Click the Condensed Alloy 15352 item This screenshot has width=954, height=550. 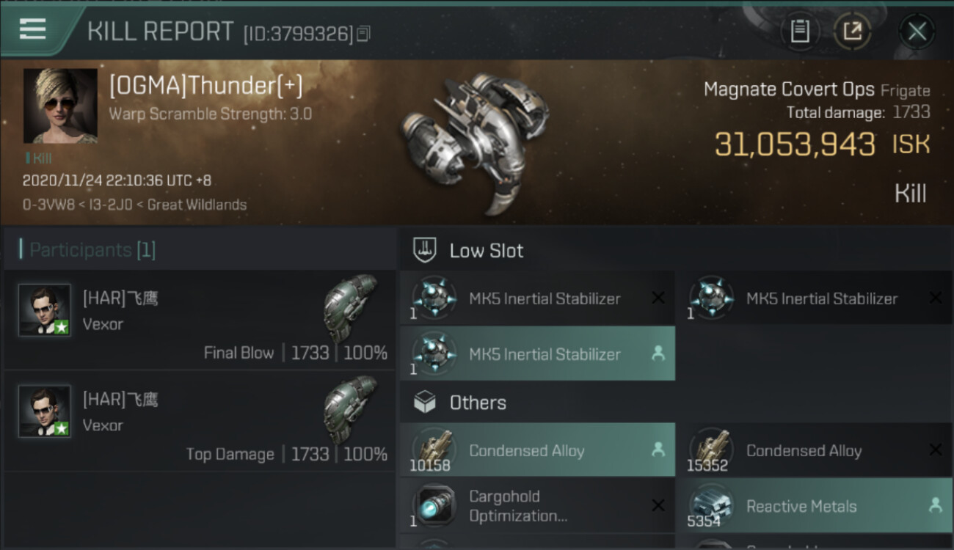(x=814, y=451)
